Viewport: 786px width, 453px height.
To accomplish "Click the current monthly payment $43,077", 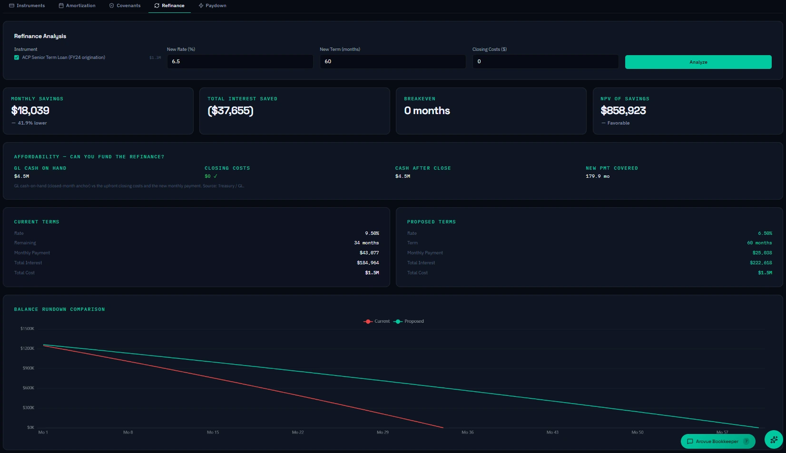I will coord(369,253).
